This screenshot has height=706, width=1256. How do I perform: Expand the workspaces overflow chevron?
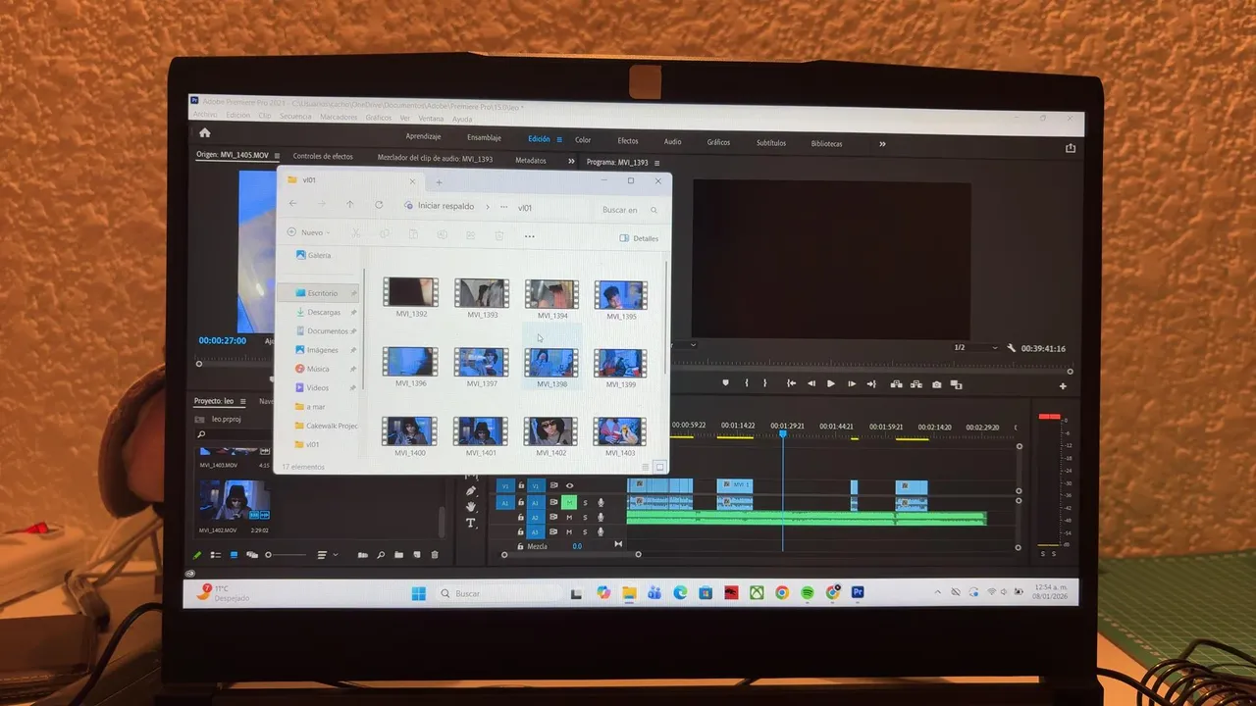point(882,143)
